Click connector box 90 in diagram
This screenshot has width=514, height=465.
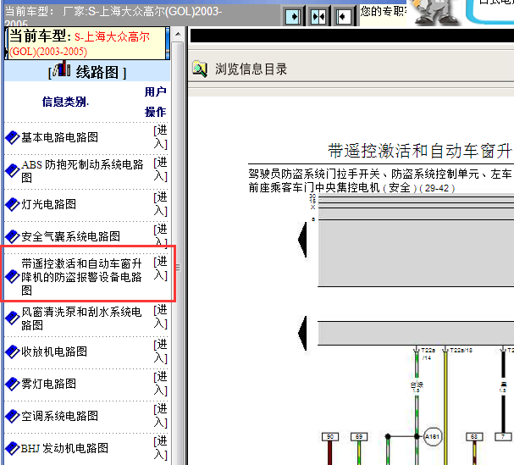(330, 437)
